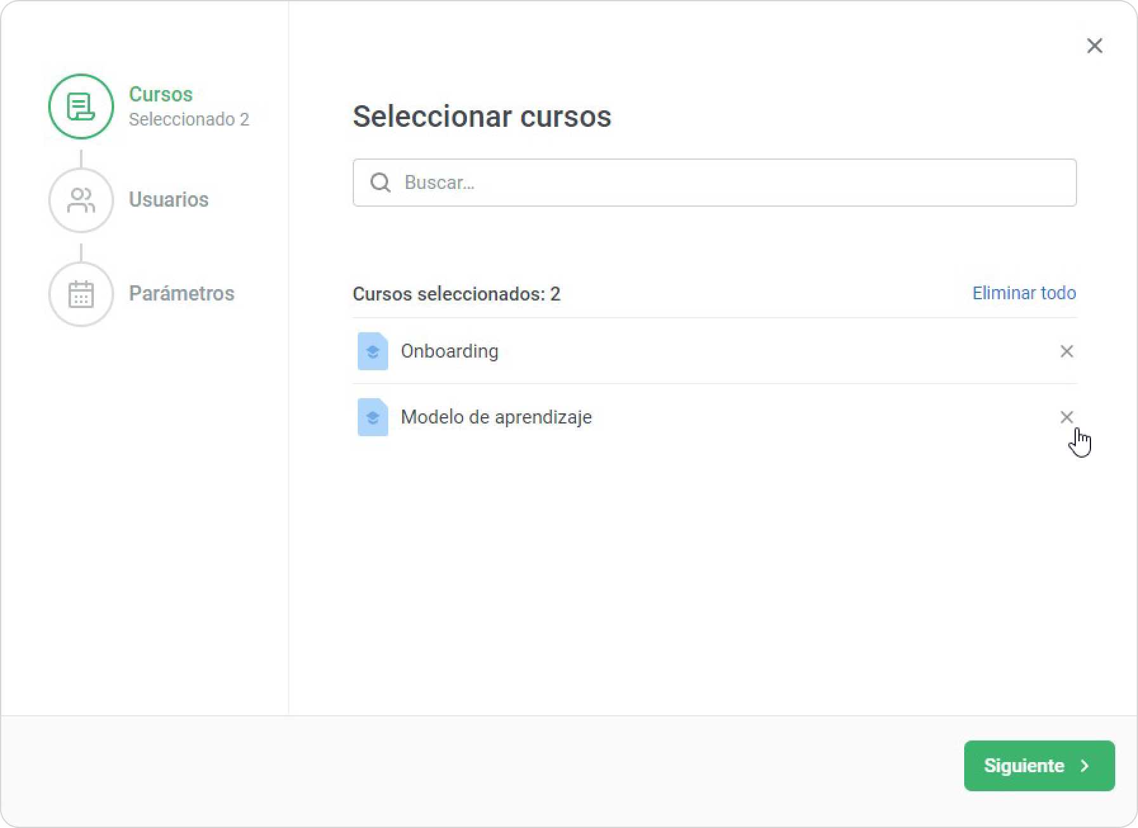
Task: Switch to the Parámetros step label
Action: [181, 294]
